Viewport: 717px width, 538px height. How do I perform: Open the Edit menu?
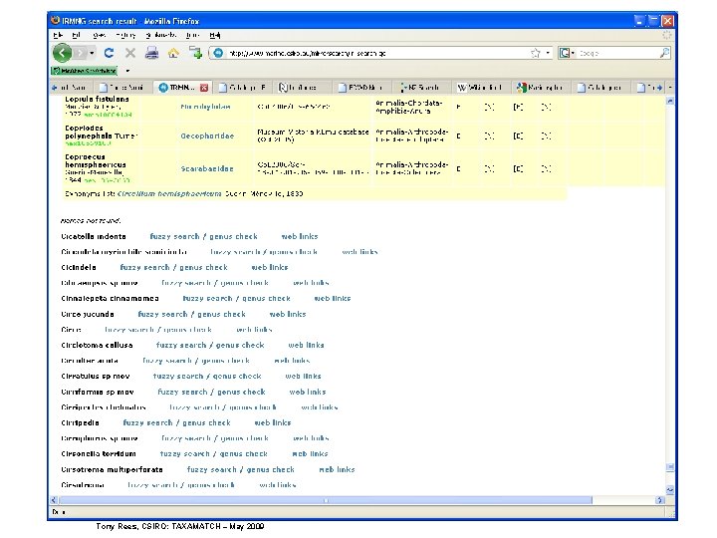click(77, 35)
